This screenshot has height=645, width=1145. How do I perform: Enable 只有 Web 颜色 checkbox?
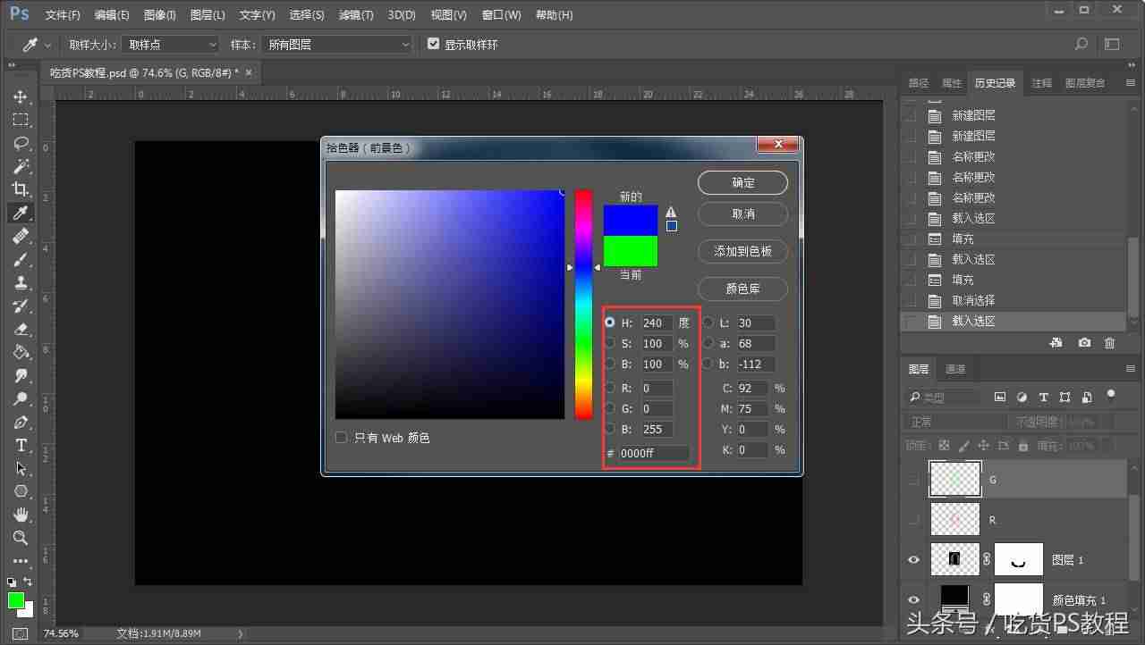341,438
